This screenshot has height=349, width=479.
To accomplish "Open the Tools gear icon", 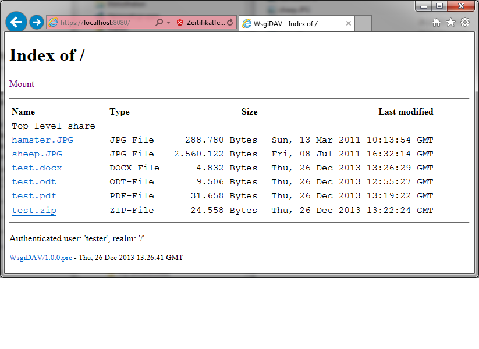I will pyautogui.click(x=465, y=23).
